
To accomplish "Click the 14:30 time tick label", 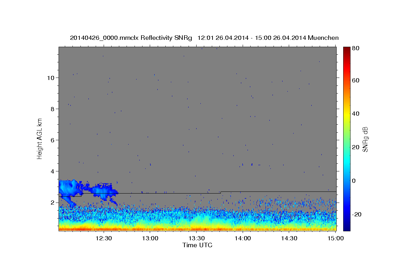I will 289,238.
